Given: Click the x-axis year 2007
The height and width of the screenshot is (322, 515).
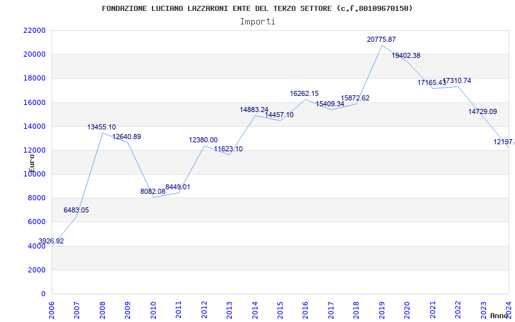Looking at the screenshot, I should pos(77,310).
